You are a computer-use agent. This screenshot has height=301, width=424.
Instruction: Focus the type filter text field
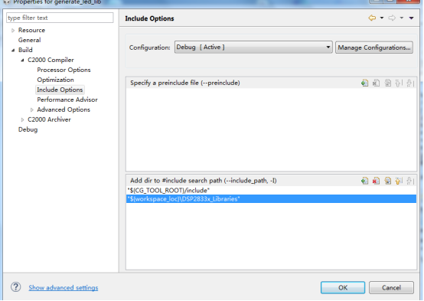pos(60,18)
